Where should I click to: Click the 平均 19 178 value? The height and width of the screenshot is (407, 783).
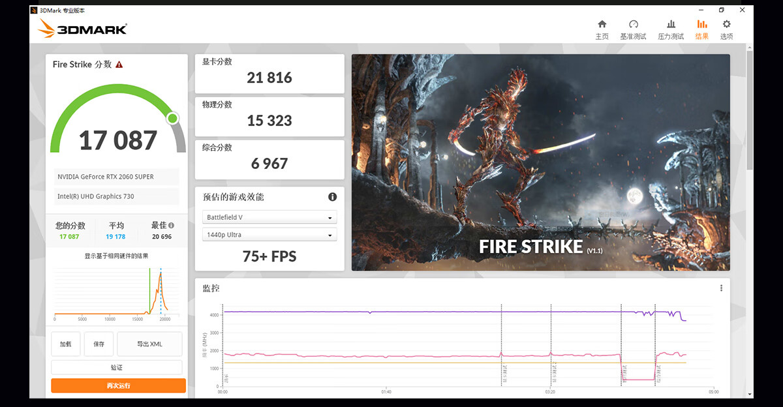point(115,237)
